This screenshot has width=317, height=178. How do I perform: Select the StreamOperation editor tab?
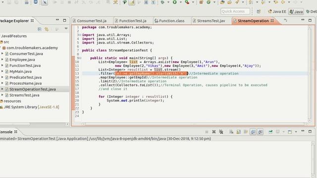(253, 21)
